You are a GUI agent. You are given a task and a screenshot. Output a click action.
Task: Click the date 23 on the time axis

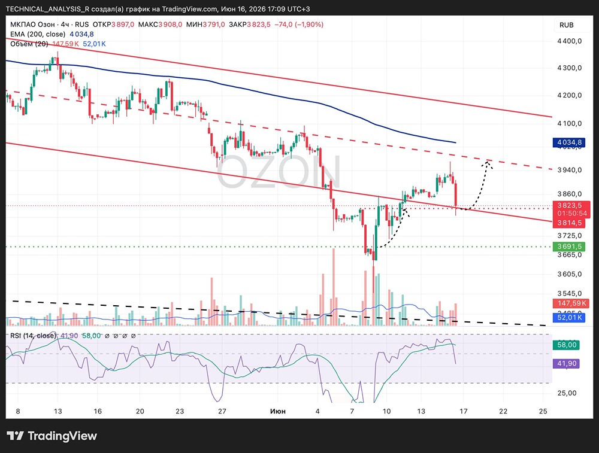tap(180, 411)
